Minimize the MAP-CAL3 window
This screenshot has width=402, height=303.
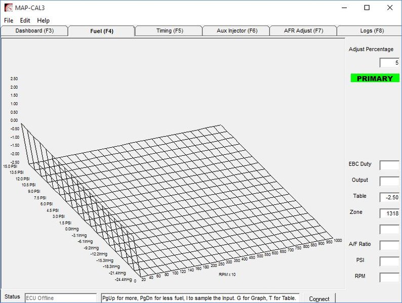344,8
